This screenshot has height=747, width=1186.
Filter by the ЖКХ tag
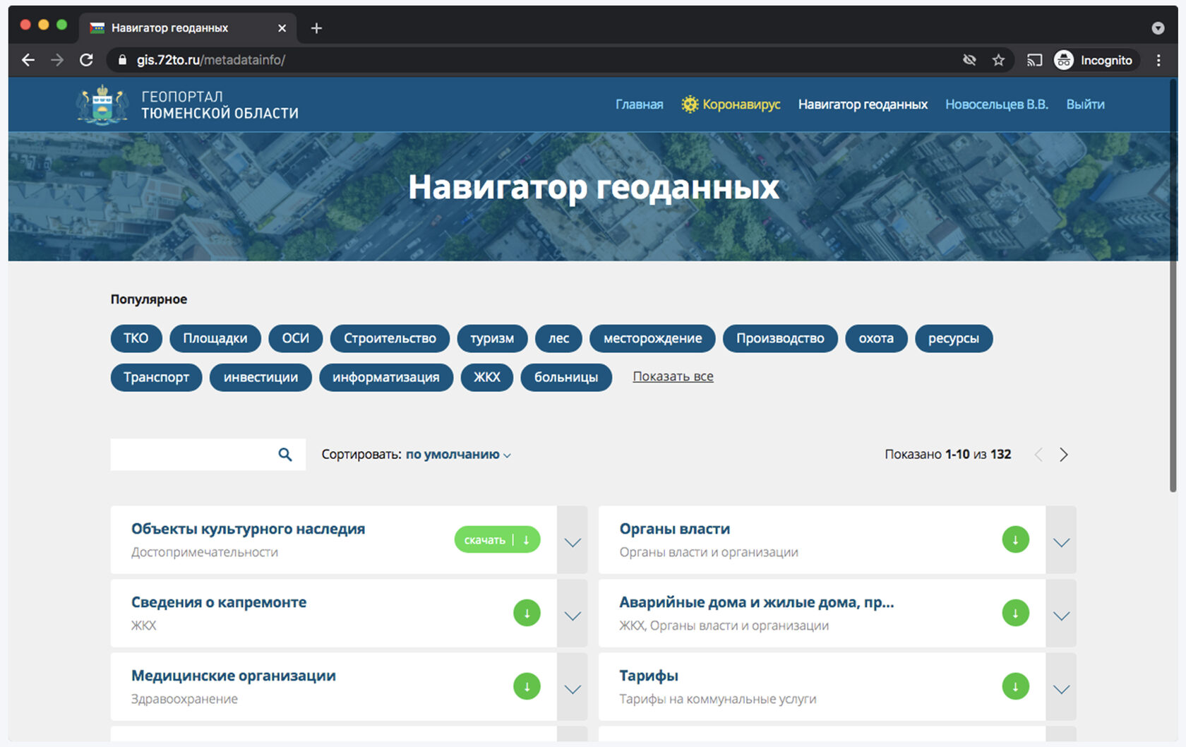pos(487,377)
